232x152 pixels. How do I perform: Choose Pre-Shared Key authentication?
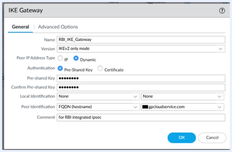point(60,69)
